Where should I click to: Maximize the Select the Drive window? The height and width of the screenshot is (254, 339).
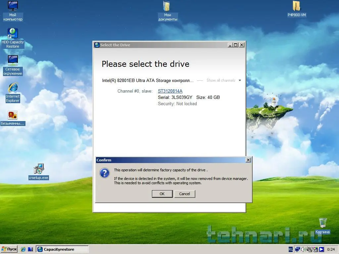[x=236, y=45]
